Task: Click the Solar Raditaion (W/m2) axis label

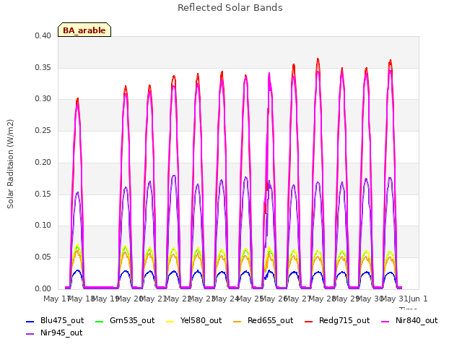Action: point(10,164)
